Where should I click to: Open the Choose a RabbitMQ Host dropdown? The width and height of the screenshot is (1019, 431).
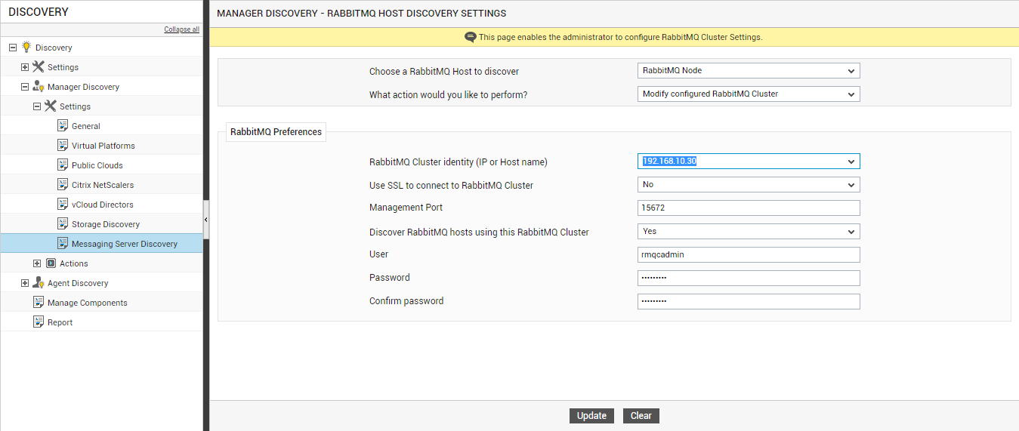click(x=749, y=71)
